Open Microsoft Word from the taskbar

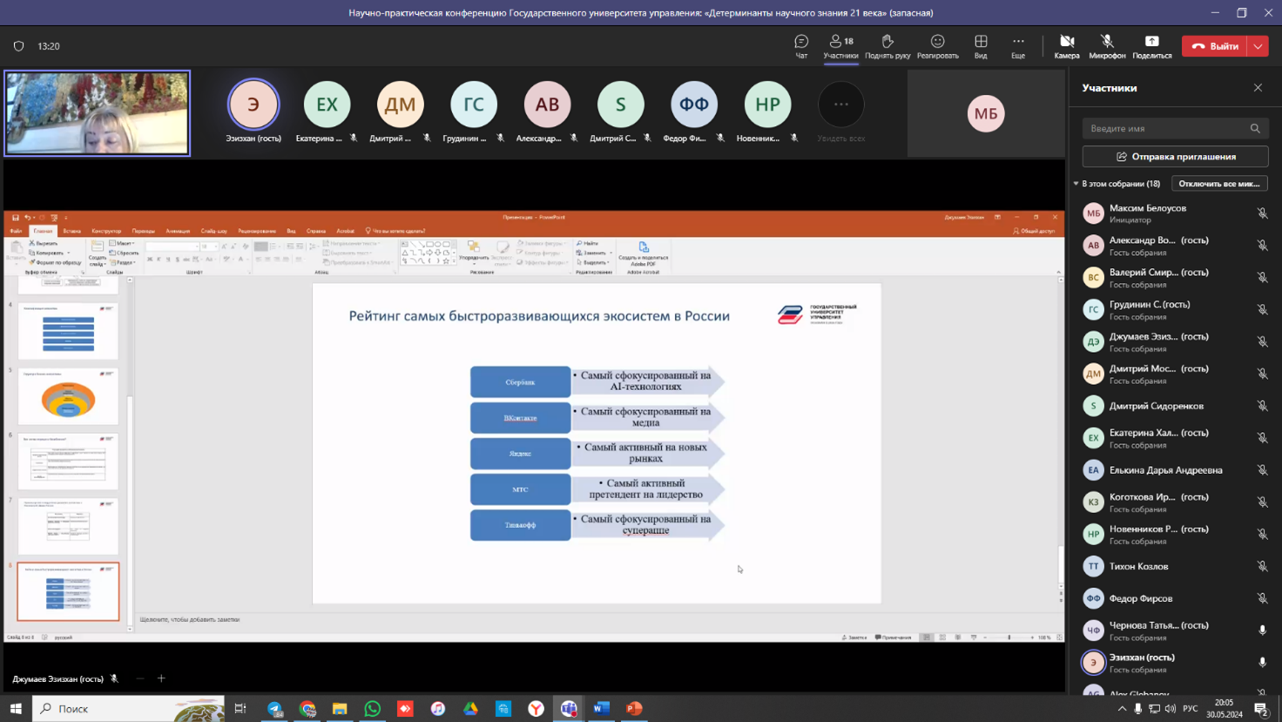click(x=601, y=709)
